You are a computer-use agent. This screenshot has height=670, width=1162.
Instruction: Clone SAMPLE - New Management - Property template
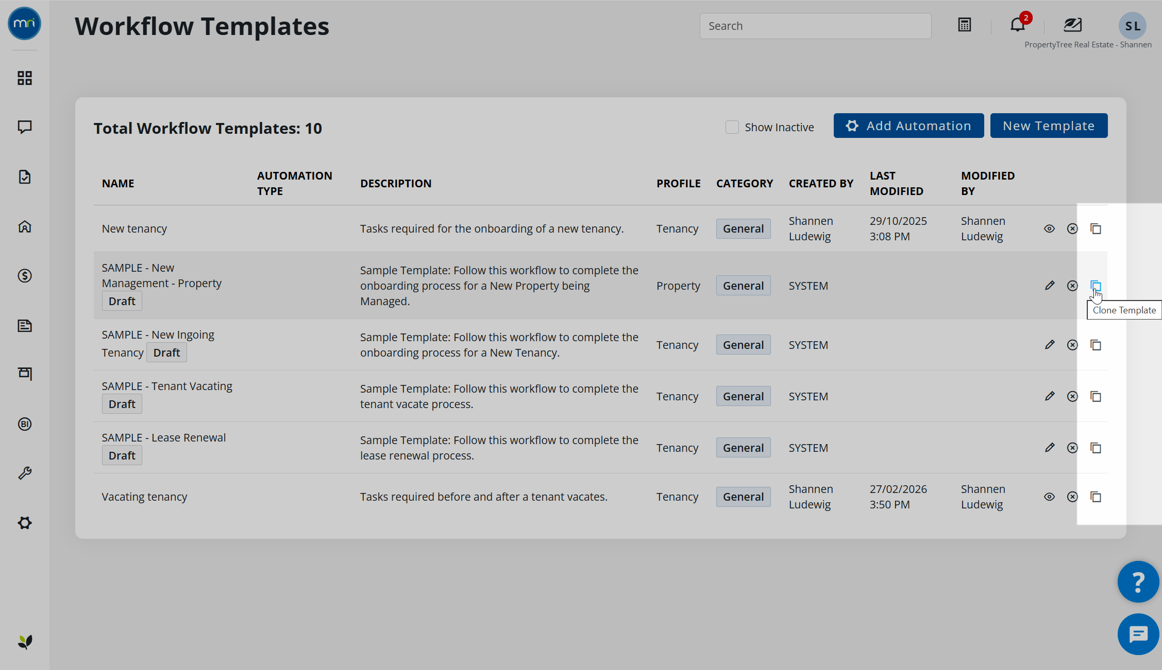click(1096, 286)
